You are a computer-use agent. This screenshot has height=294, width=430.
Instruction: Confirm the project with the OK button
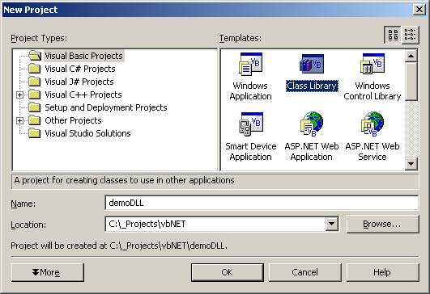tap(228, 272)
